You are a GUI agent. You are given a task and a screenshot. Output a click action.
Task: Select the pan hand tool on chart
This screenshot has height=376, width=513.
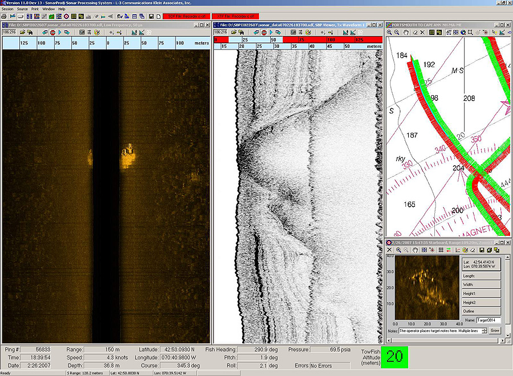pos(406,32)
